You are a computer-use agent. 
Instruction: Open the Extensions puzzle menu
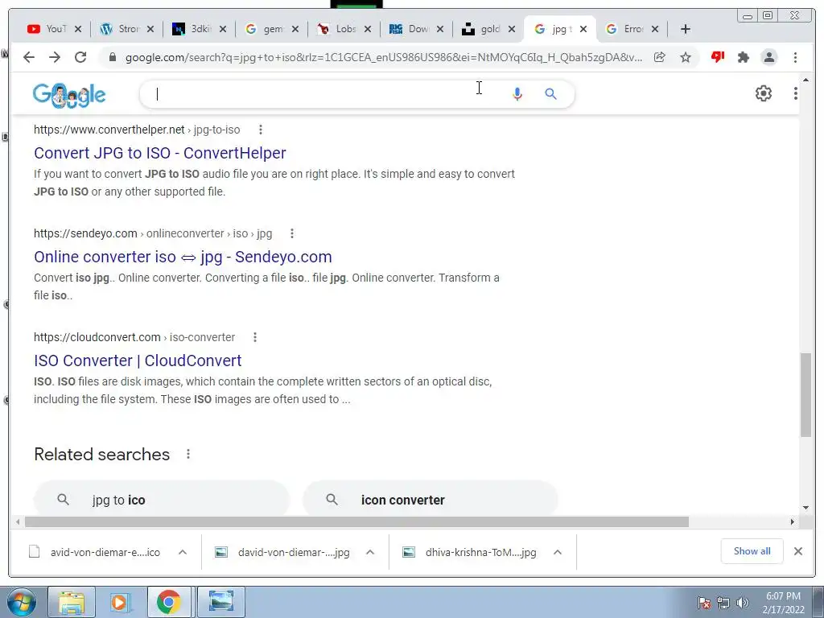point(743,57)
